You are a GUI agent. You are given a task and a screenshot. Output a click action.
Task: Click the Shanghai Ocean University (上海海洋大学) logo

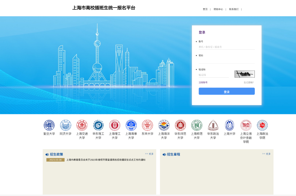tap(164, 126)
